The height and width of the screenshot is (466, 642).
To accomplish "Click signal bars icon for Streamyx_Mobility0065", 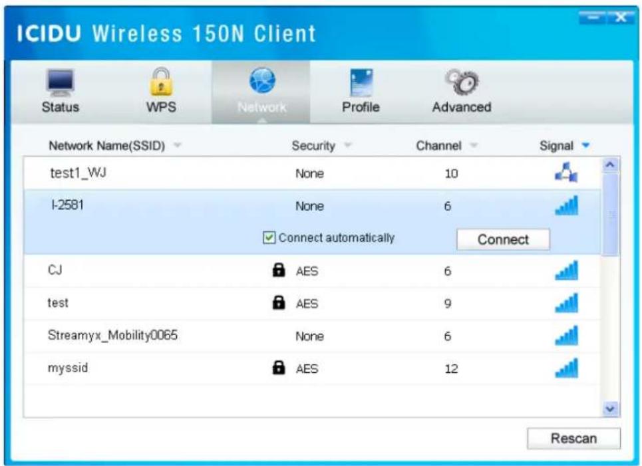I will (566, 336).
